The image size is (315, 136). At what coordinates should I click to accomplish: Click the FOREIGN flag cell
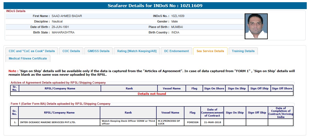[192, 122]
